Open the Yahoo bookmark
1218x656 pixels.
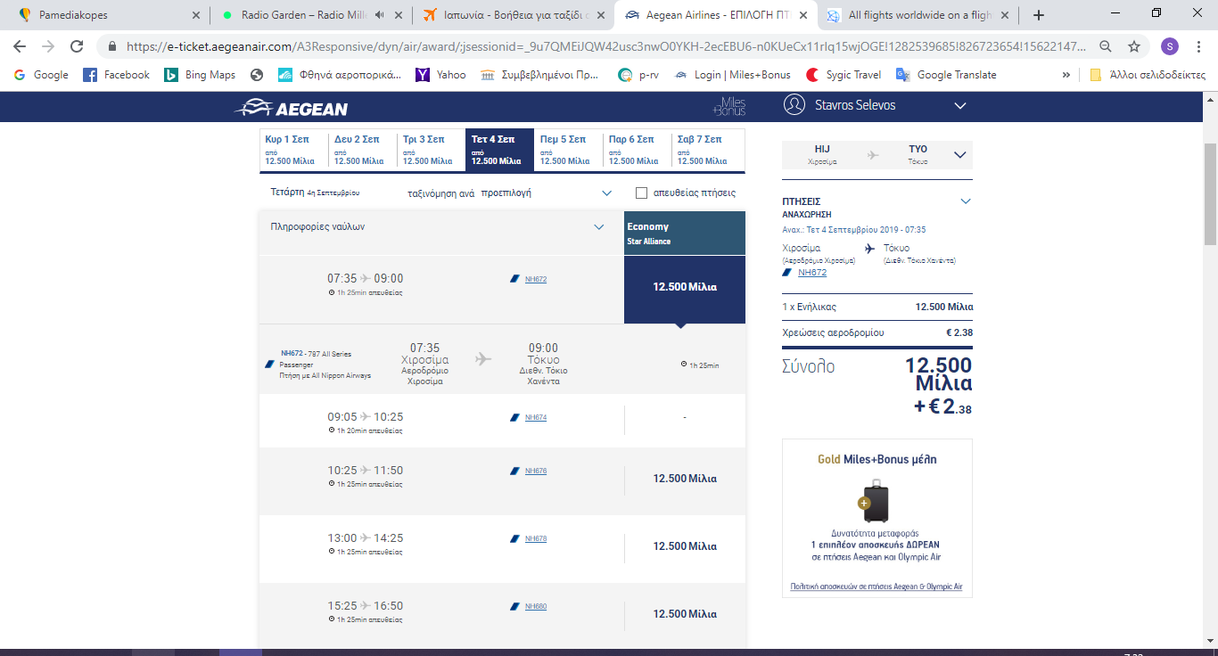point(440,75)
